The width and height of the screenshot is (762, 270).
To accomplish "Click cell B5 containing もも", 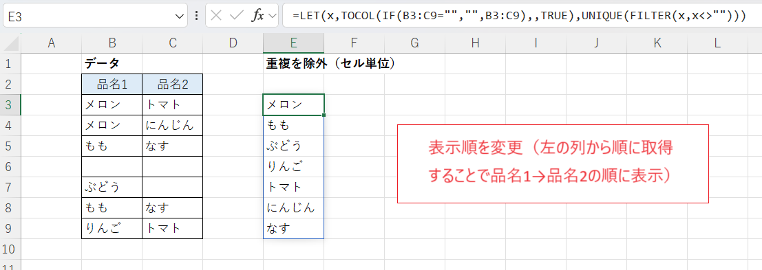I will 112,146.
